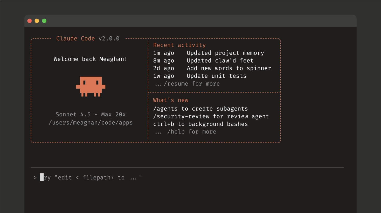381x213 pixels.
Task: Click '/help for more' text
Action: [191, 132]
